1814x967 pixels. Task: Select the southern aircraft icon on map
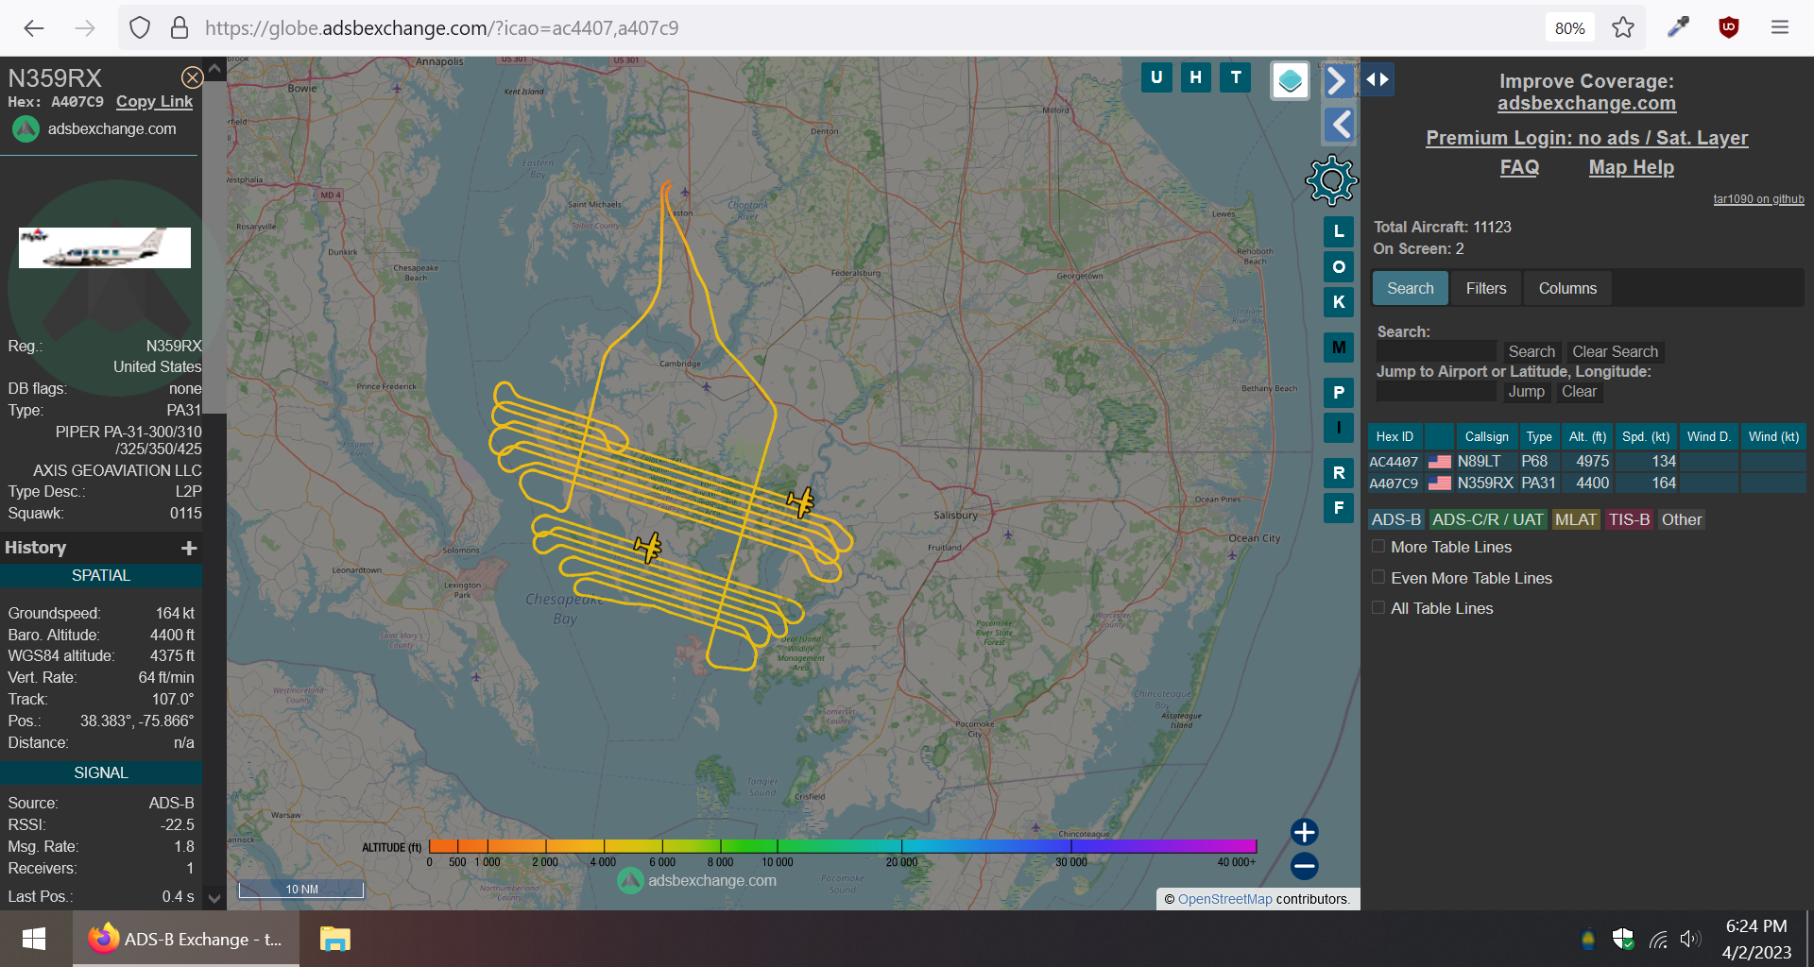coord(648,548)
